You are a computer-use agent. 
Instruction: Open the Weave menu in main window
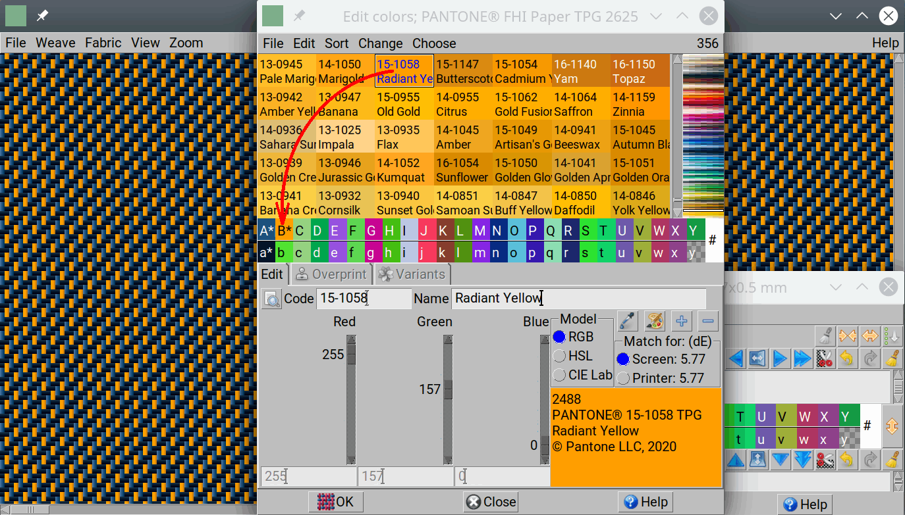pyautogui.click(x=55, y=43)
